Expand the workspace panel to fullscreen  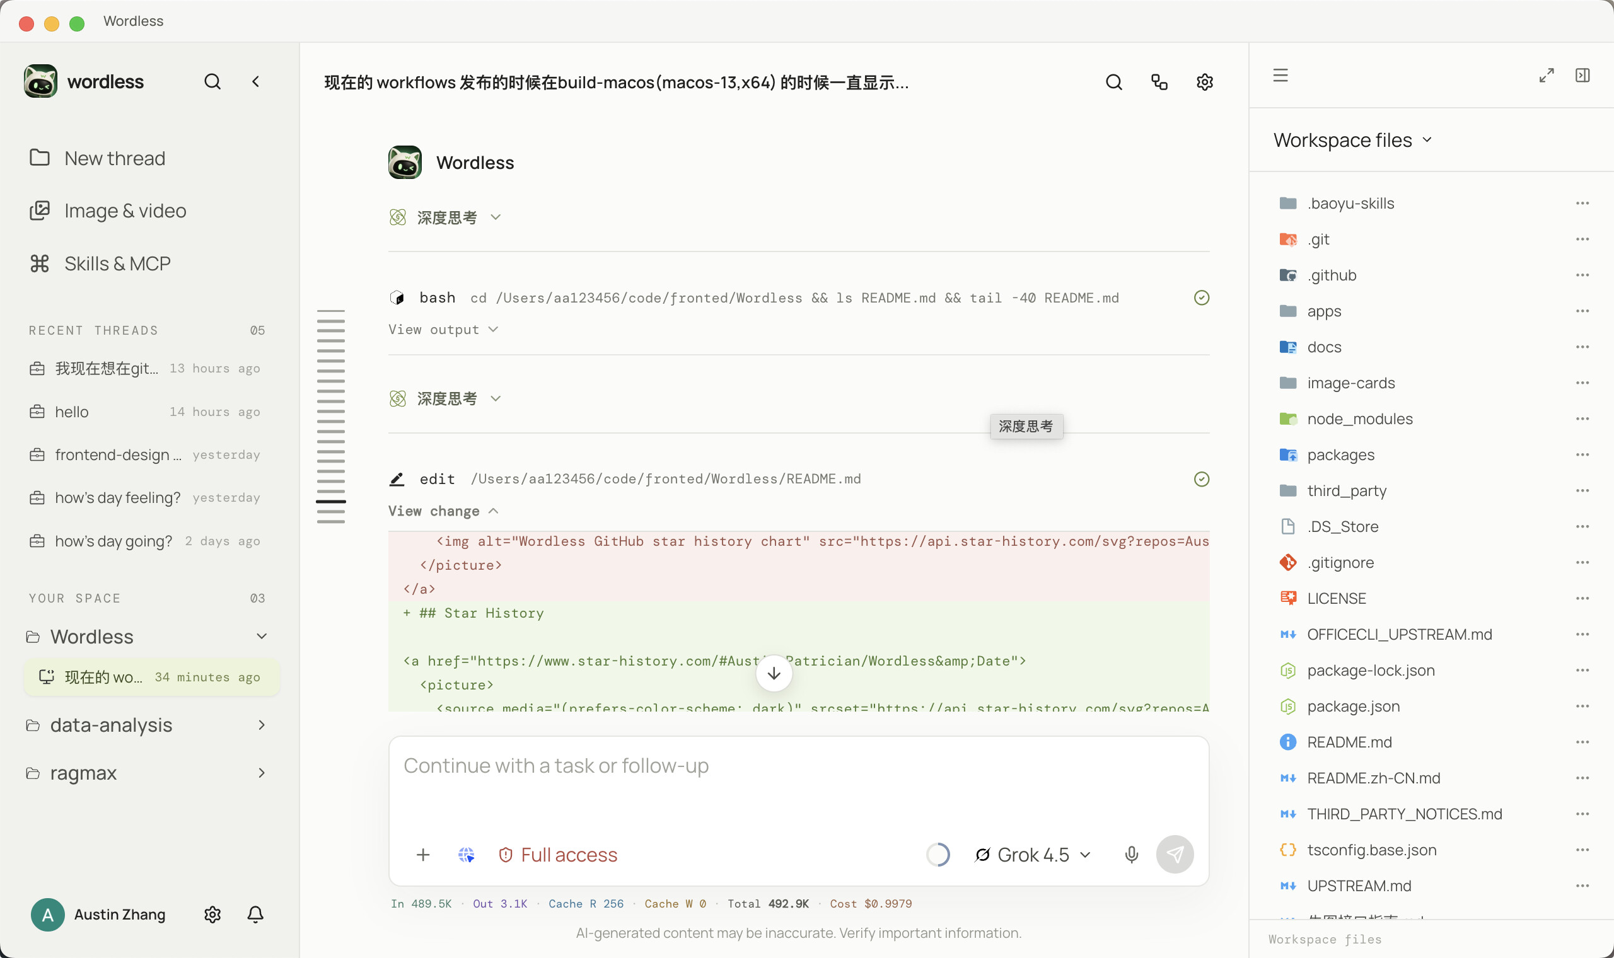(x=1546, y=76)
